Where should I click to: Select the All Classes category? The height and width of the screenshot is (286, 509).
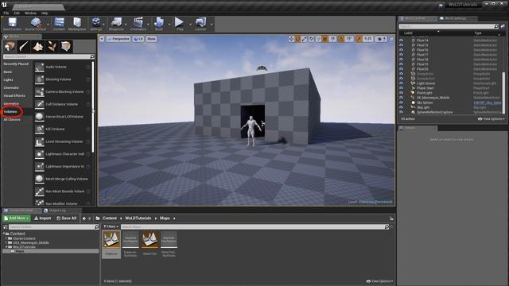click(x=12, y=120)
